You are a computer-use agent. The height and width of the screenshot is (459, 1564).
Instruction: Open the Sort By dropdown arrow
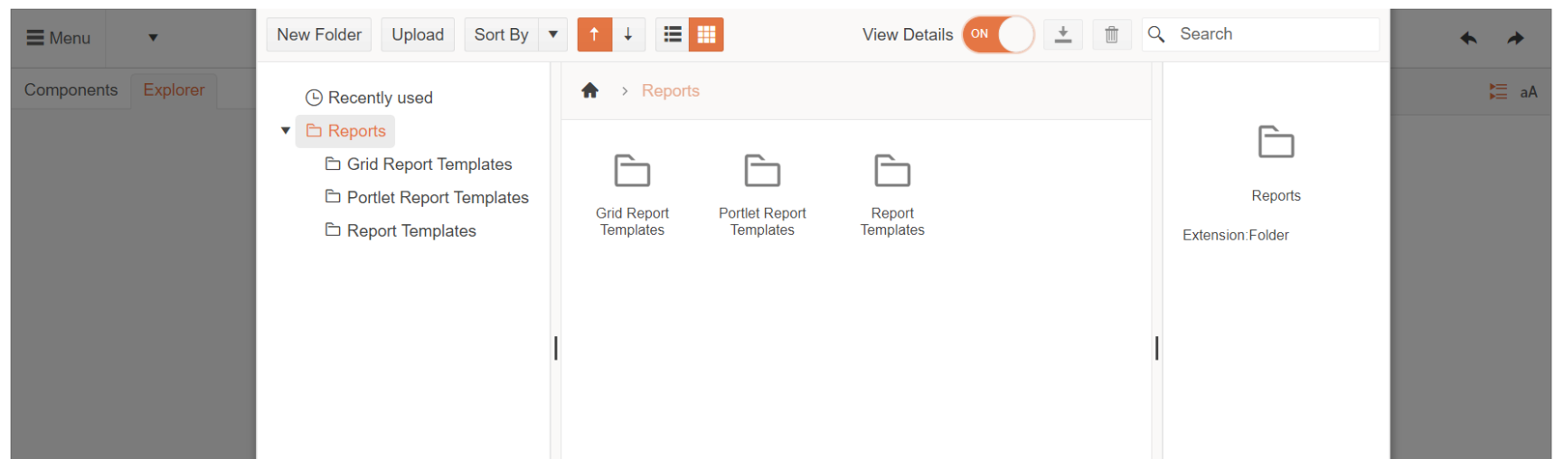pos(553,34)
